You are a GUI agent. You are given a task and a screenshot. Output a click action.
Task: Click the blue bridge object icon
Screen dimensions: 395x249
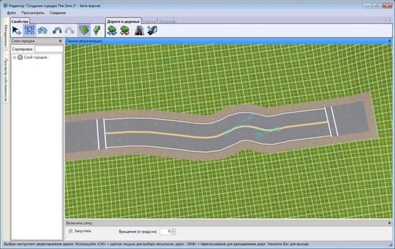[150, 30]
